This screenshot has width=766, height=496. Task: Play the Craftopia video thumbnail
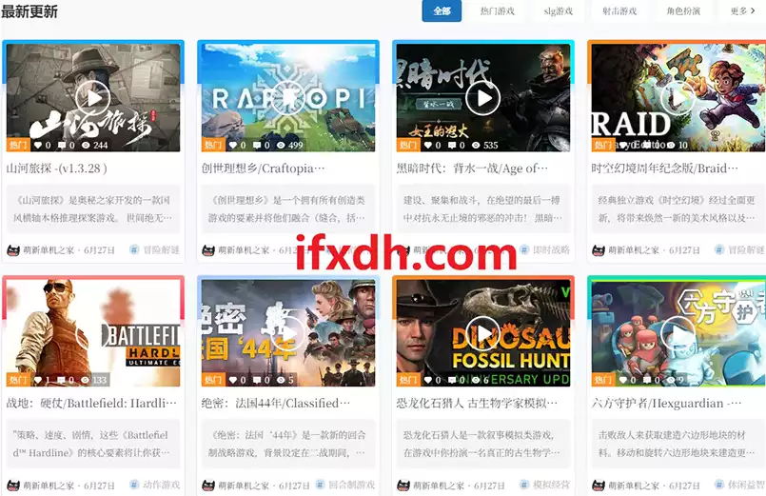pos(287,98)
